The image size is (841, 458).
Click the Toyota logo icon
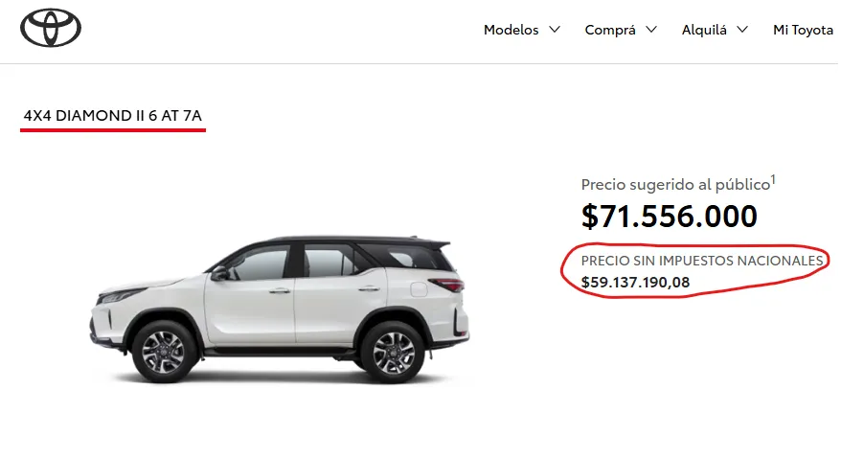point(51,28)
